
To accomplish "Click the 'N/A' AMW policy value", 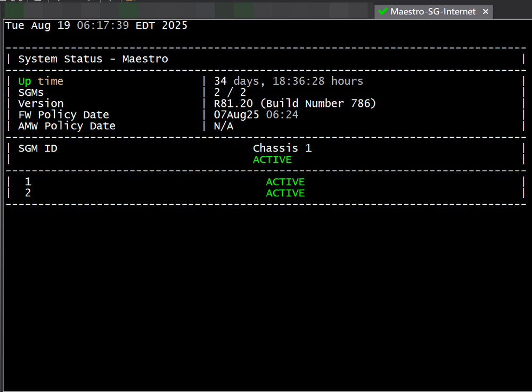I will click(x=224, y=127).
